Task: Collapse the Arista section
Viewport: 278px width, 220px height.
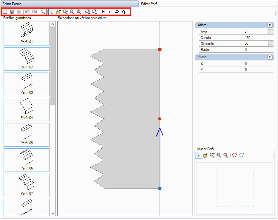Action: click(270, 25)
